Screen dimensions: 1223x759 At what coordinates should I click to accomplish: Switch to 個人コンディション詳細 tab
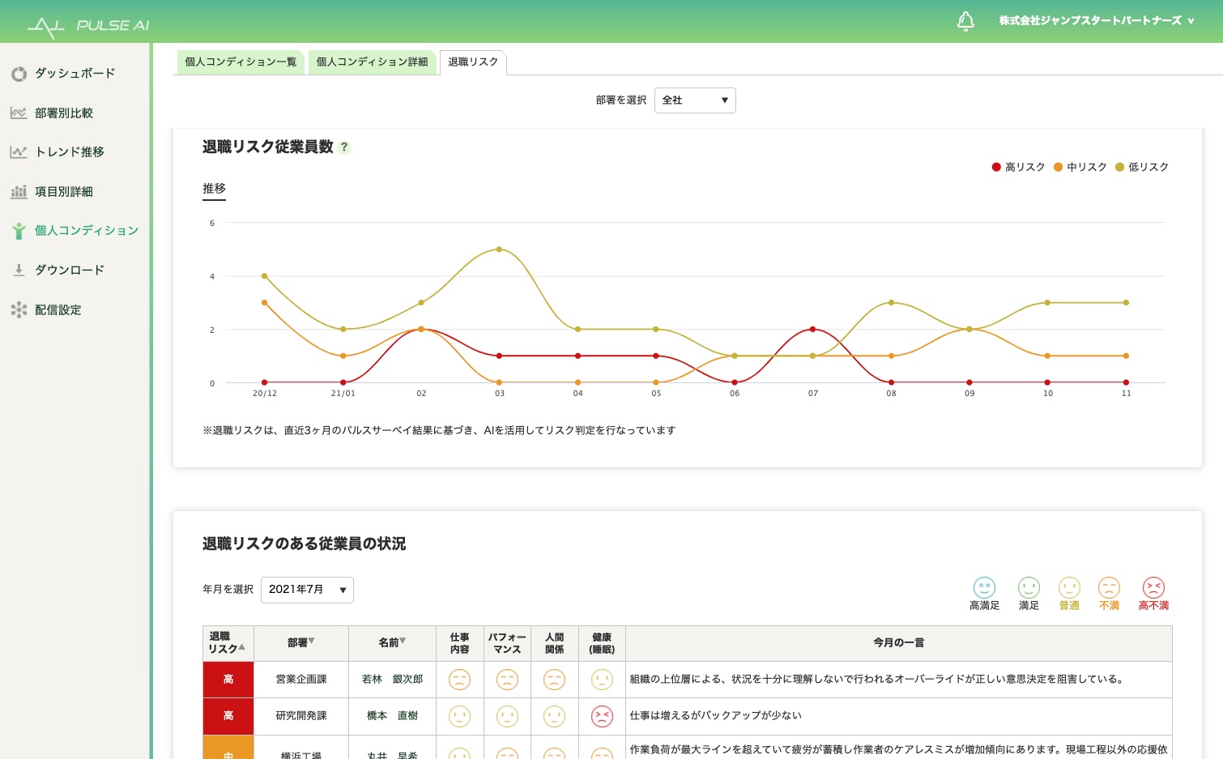pyautogui.click(x=372, y=62)
